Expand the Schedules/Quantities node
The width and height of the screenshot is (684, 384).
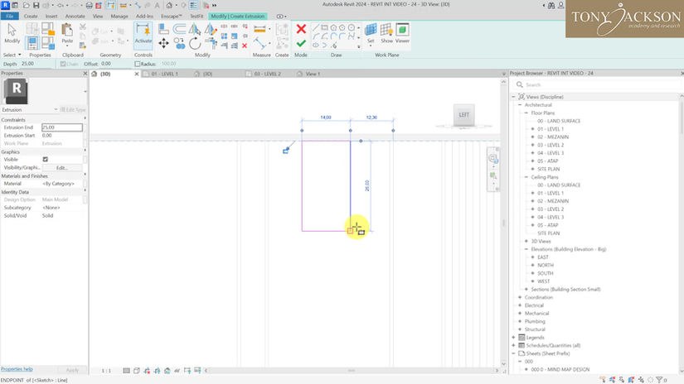[x=513, y=345]
